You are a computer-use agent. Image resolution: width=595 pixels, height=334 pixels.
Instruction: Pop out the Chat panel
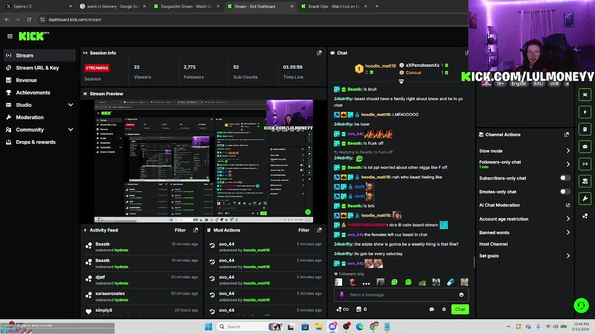tap(466, 53)
